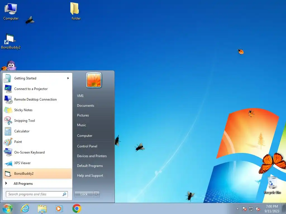This screenshot has width=286, height=214.
Task: Click the XPS Viewer label
Action: [22, 163]
